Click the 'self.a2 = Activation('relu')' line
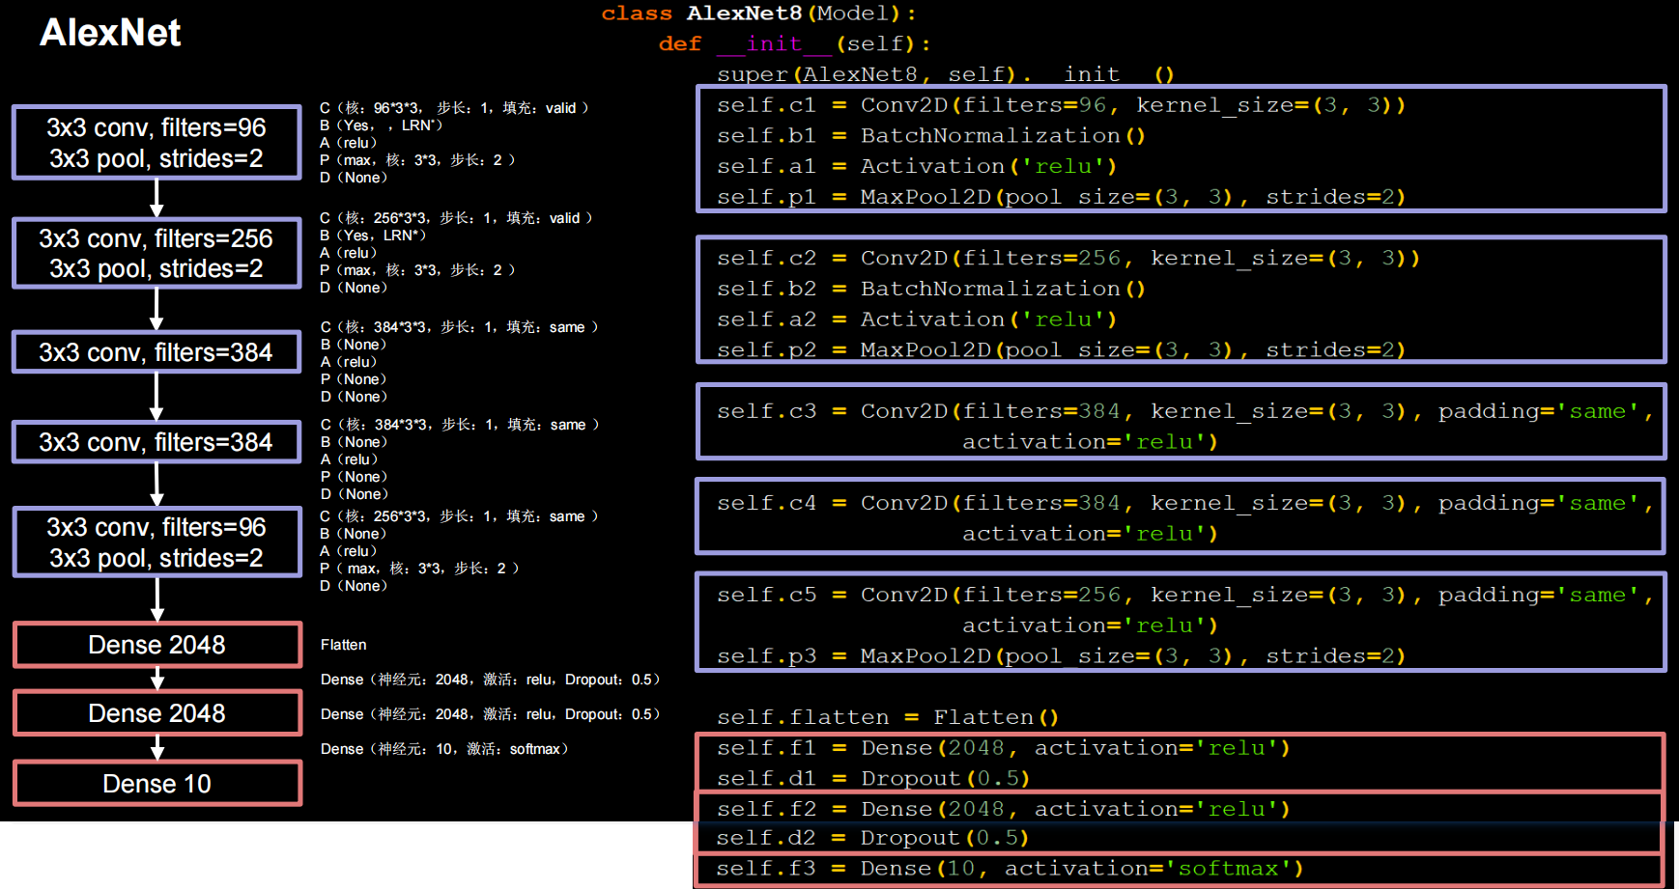The image size is (1679, 889). [x=917, y=319]
